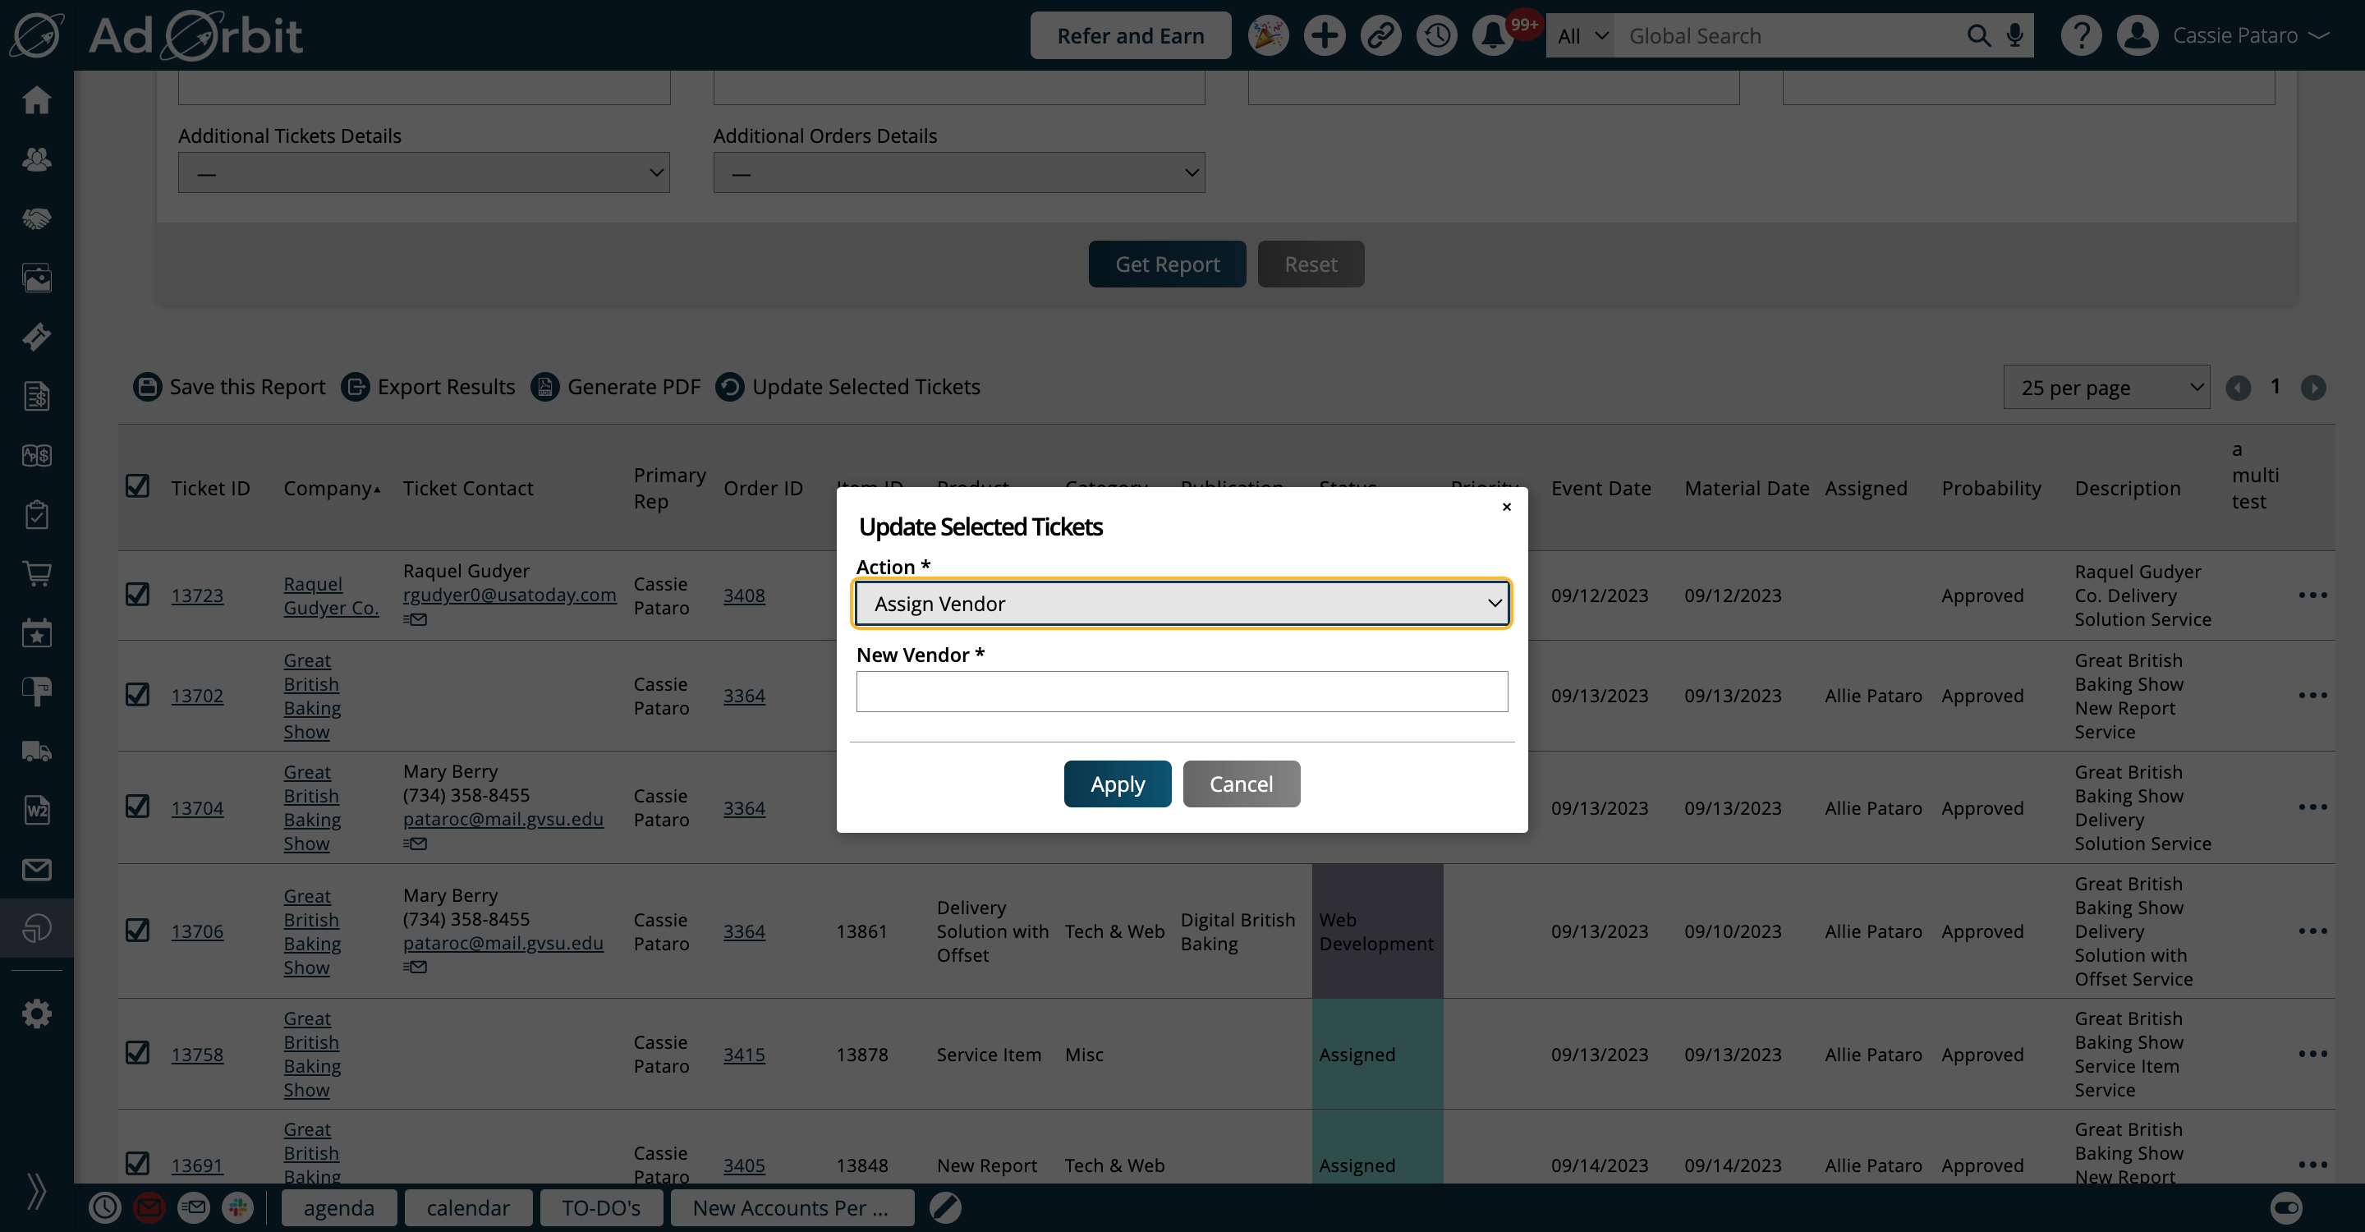This screenshot has height=1232, width=2365.
Task: Click Generate PDF
Action: pyautogui.click(x=616, y=387)
